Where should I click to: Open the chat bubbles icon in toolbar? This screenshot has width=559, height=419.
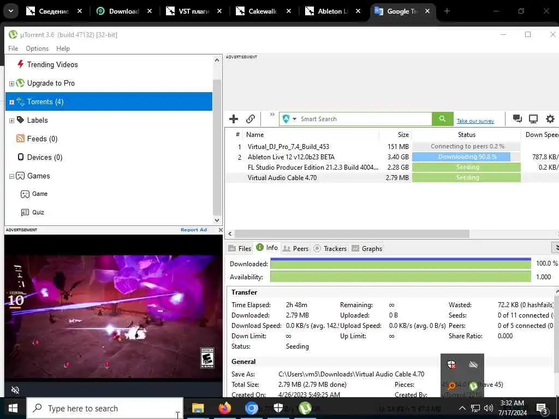tap(517, 118)
